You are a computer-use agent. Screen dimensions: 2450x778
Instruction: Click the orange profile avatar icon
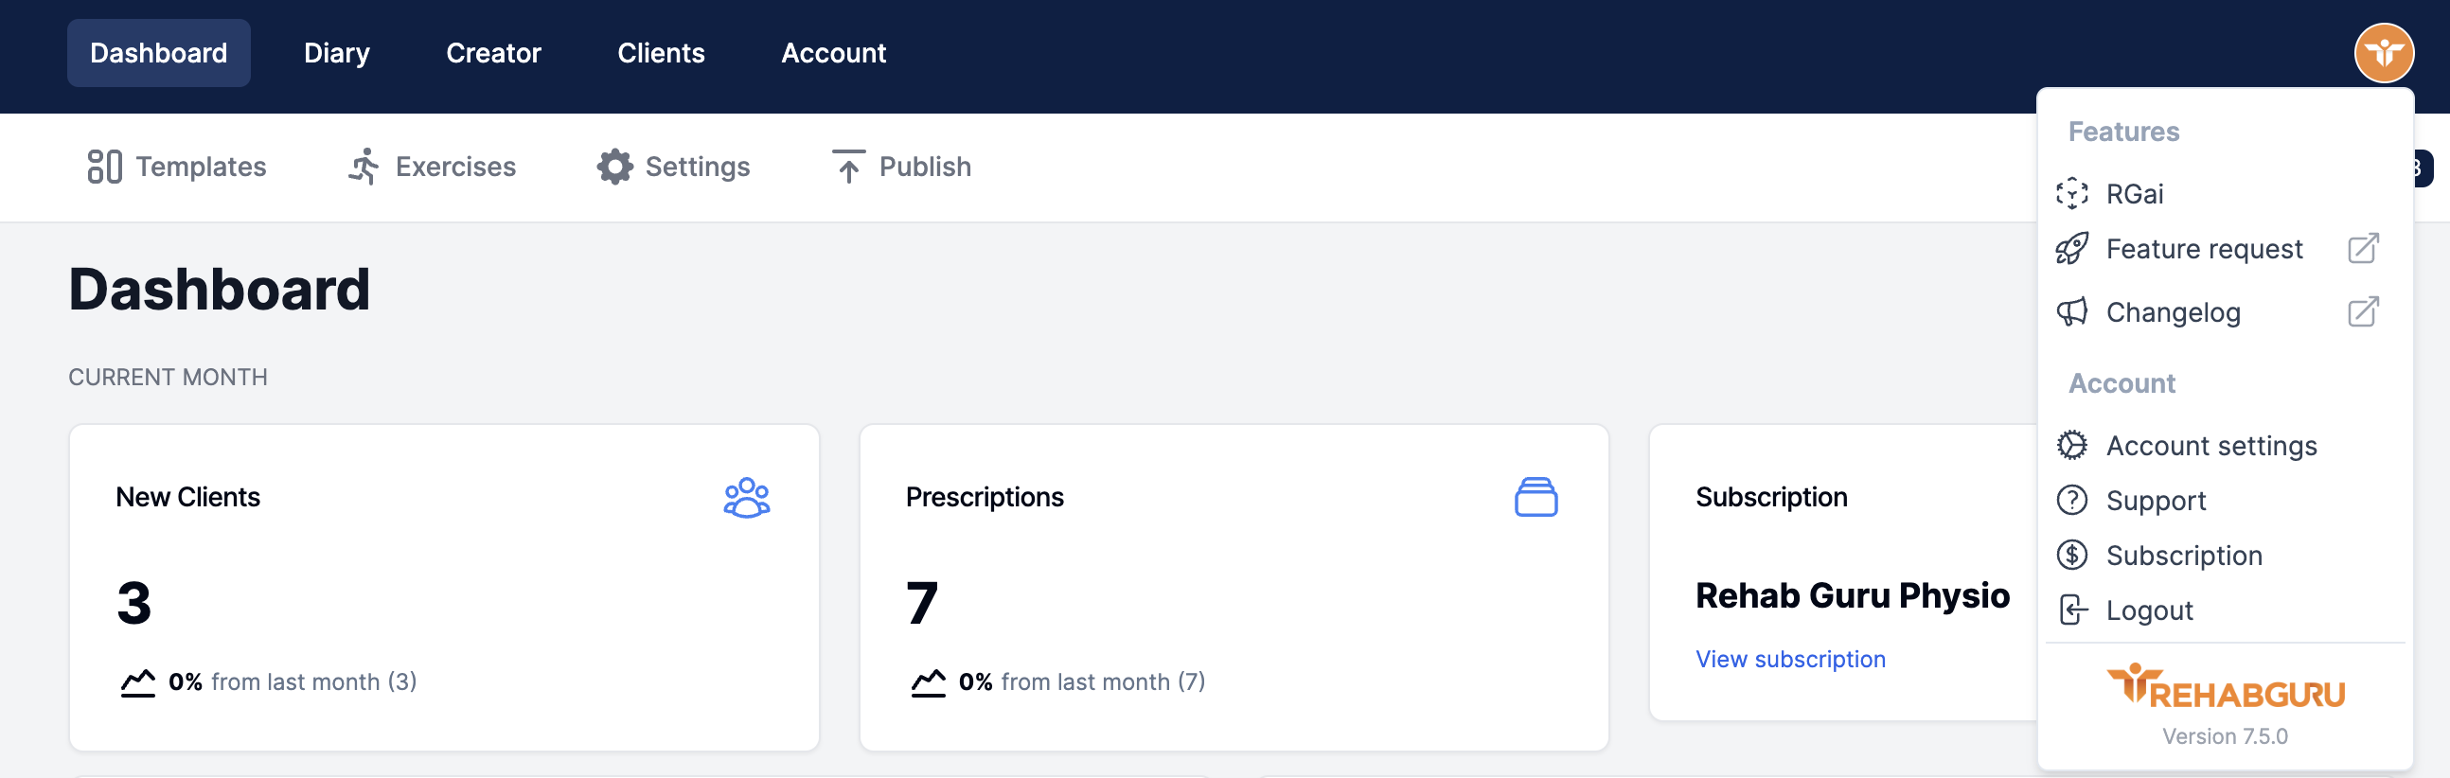(2383, 53)
